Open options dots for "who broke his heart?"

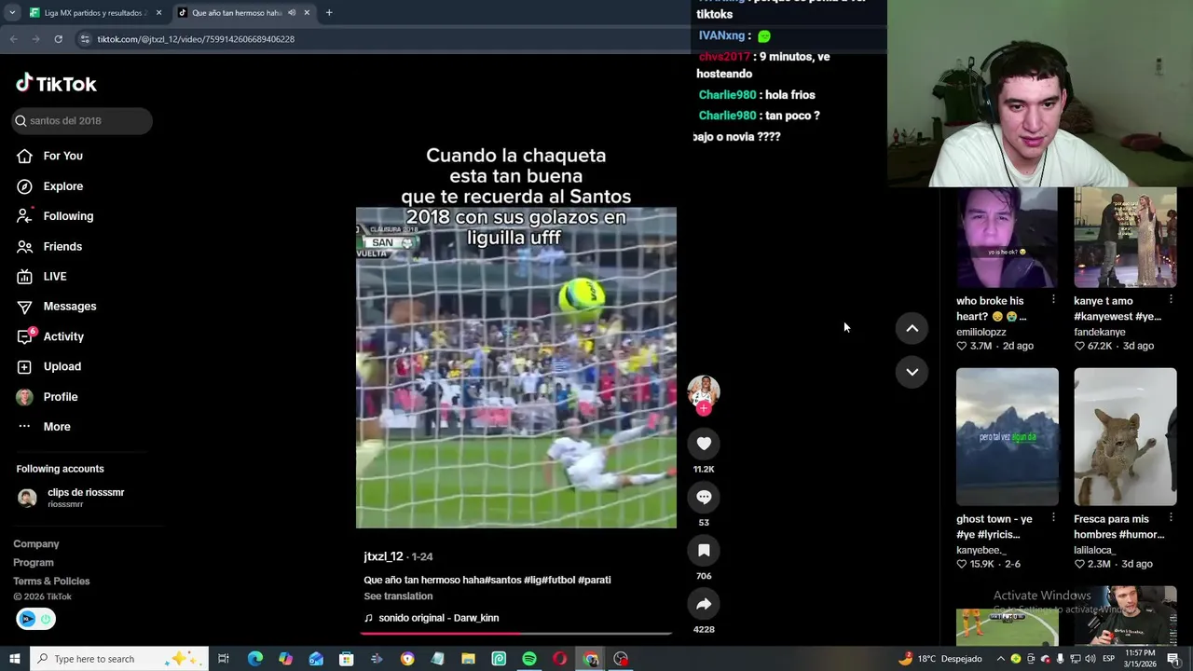click(x=1053, y=300)
